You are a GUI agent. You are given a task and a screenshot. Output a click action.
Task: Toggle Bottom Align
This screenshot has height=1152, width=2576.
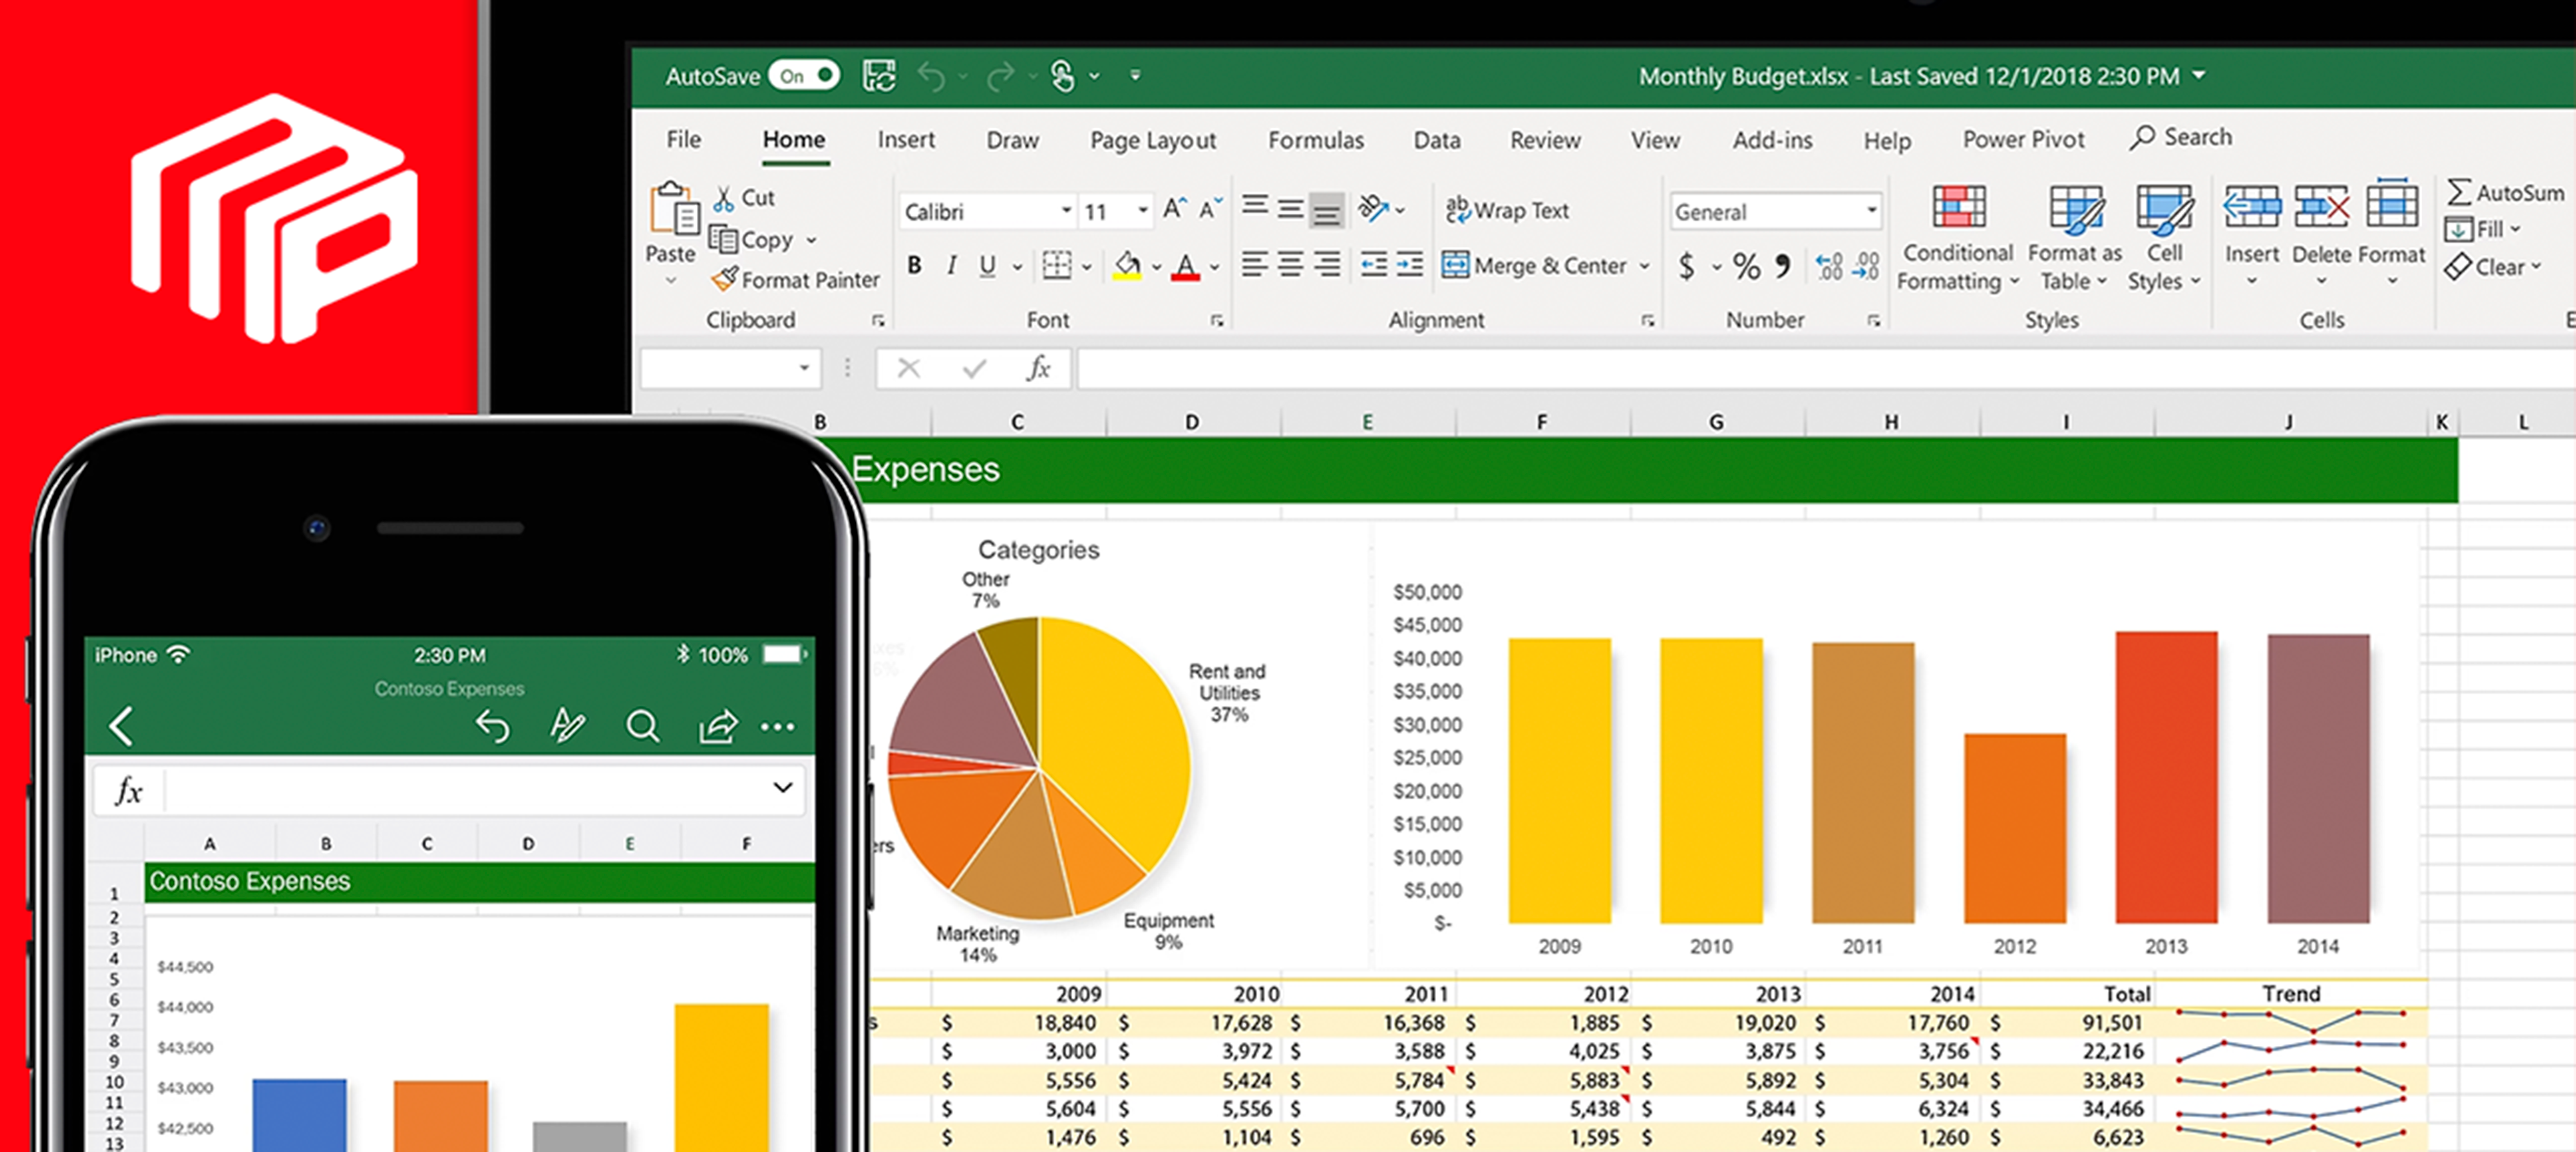(1327, 210)
